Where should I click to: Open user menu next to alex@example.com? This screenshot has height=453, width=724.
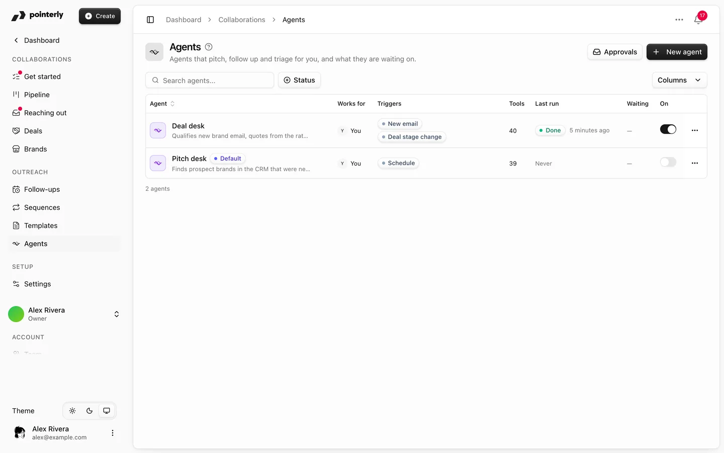113,433
